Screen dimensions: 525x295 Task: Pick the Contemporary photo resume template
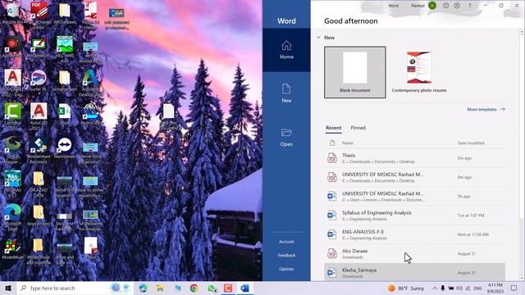coord(419,72)
